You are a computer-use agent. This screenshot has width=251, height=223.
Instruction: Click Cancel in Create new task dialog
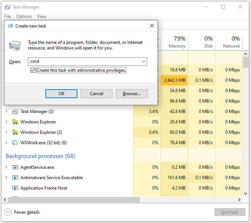click(96, 94)
